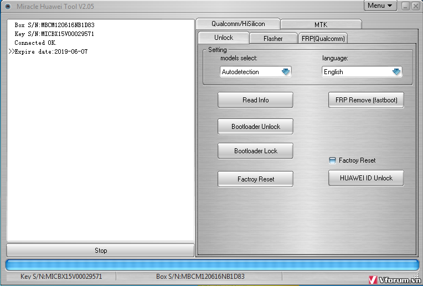This screenshot has height=286, width=423.
Task: Open the FRP(Qualcomm) sub-tab
Action: point(323,39)
